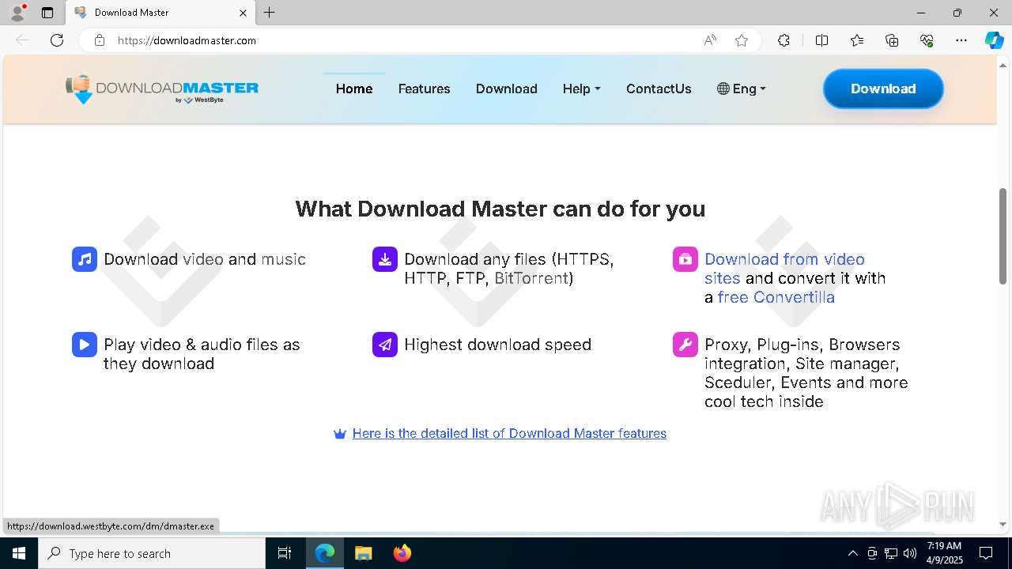The image size is (1012, 569).
Task: Click the play icon beside Play video & audio files
Action: (85, 345)
